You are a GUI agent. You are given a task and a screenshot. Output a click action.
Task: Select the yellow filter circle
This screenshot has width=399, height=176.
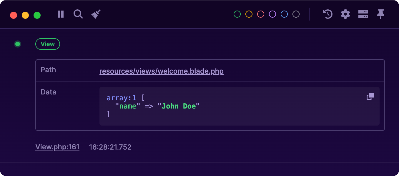(x=249, y=14)
